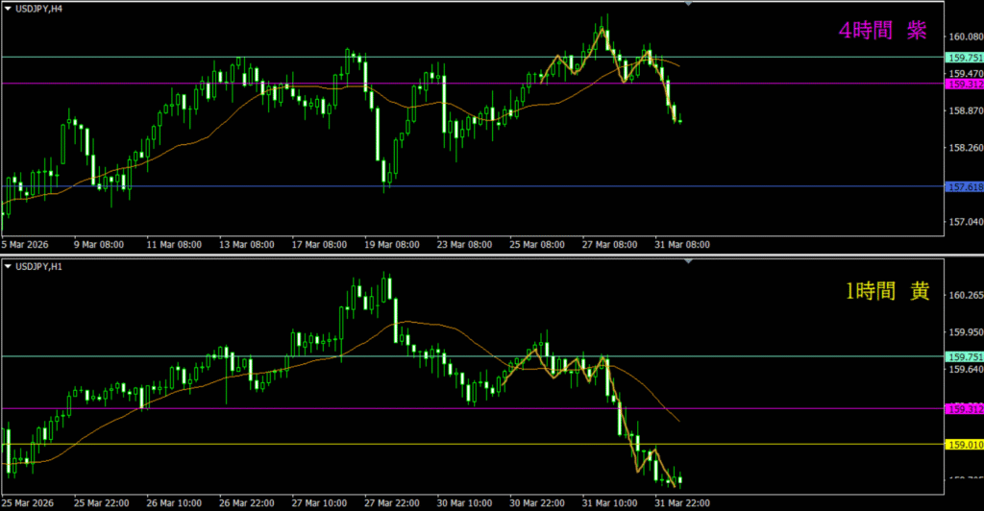
Task: Click the 159.751 price label on H1 chart
Action: [964, 356]
